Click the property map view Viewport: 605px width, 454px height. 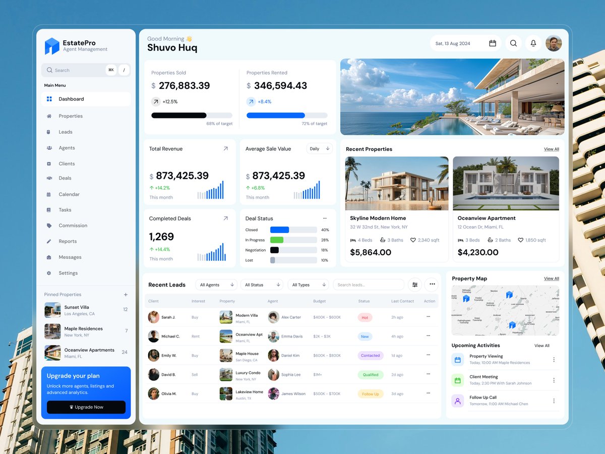(x=505, y=311)
